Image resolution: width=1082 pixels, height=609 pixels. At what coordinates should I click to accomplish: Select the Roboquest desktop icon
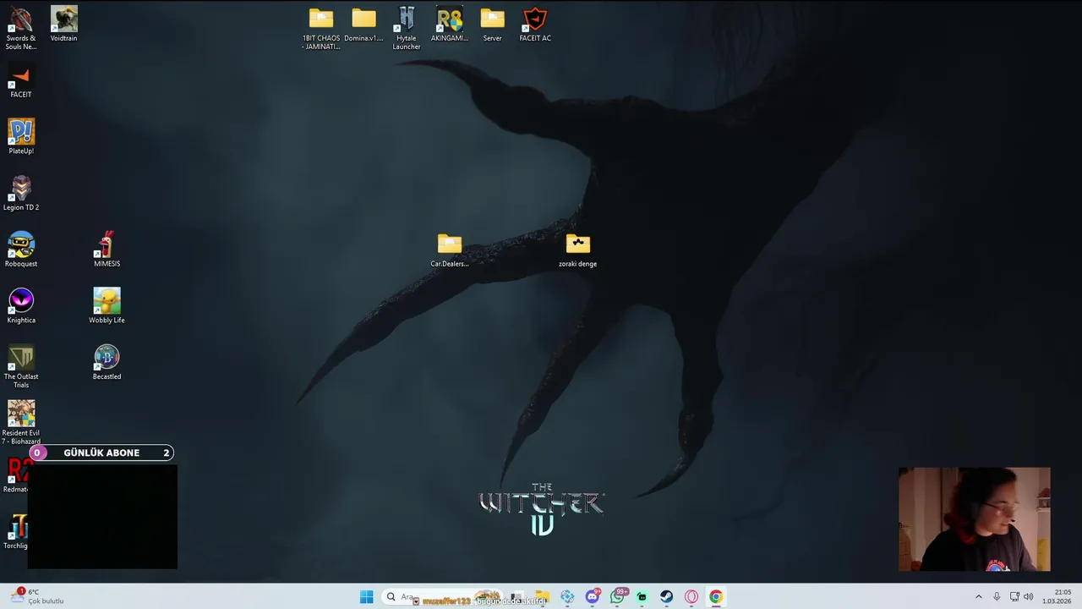pos(21,250)
